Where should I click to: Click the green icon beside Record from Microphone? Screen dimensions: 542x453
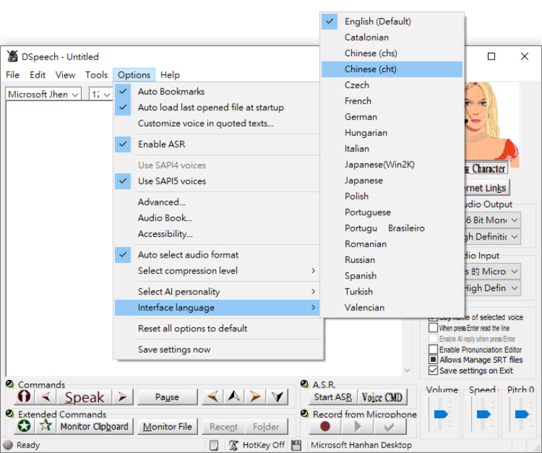click(x=304, y=414)
